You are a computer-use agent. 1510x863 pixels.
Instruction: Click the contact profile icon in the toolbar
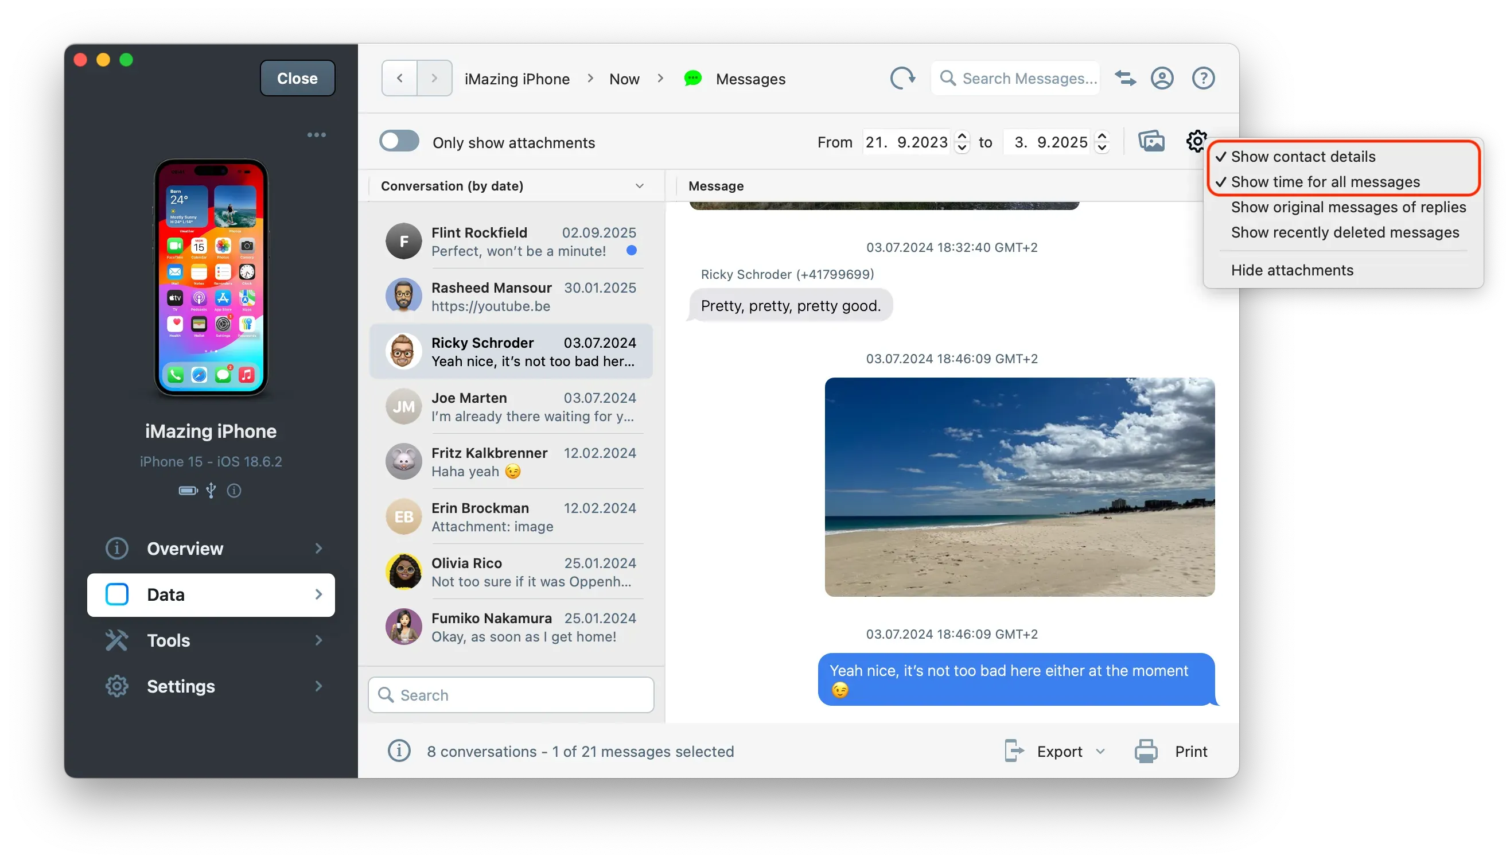pyautogui.click(x=1162, y=77)
